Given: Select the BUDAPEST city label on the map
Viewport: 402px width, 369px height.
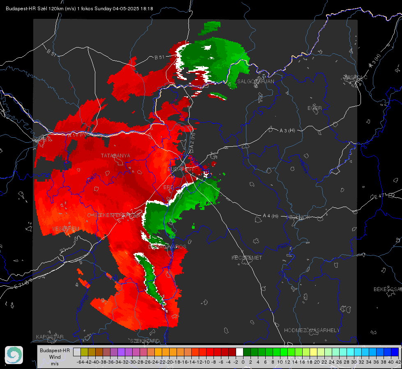Looking at the screenshot, I should [181, 169].
